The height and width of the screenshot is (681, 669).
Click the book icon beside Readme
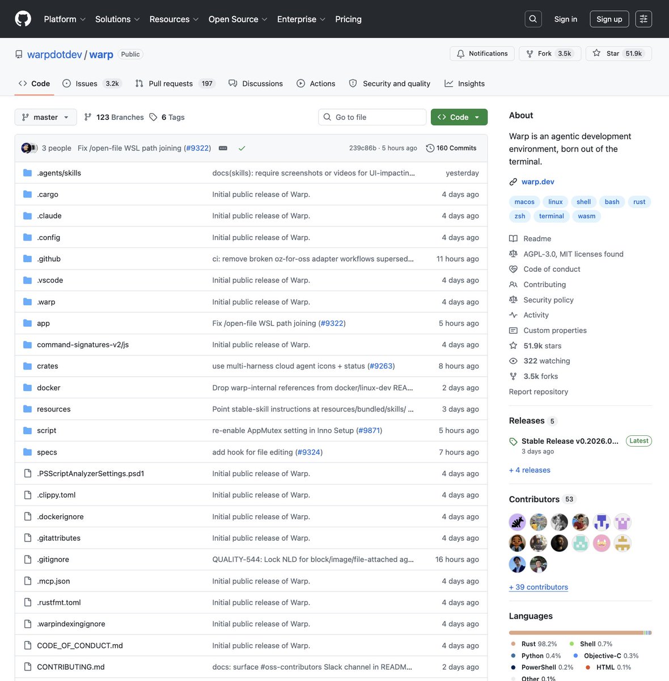(x=513, y=238)
